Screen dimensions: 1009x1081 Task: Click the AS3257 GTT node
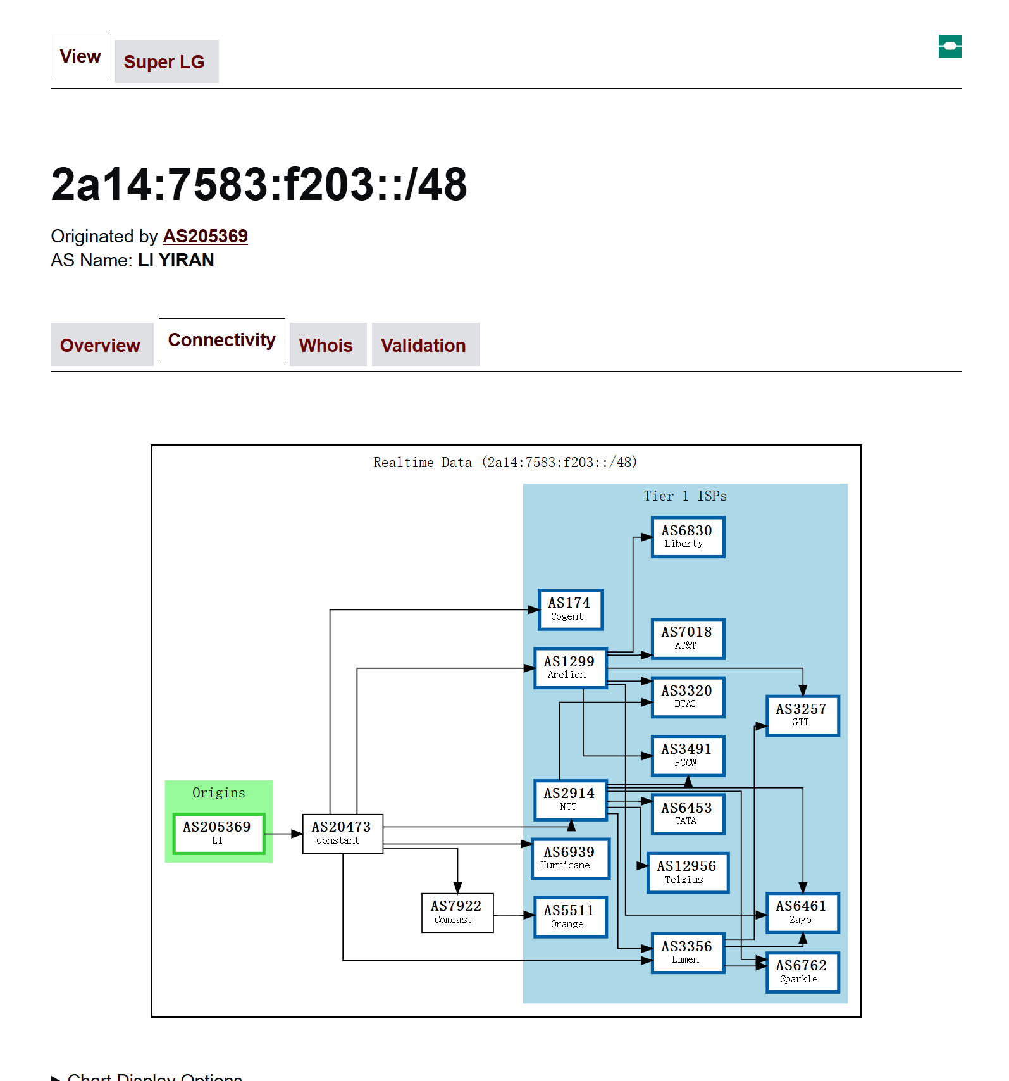(802, 716)
